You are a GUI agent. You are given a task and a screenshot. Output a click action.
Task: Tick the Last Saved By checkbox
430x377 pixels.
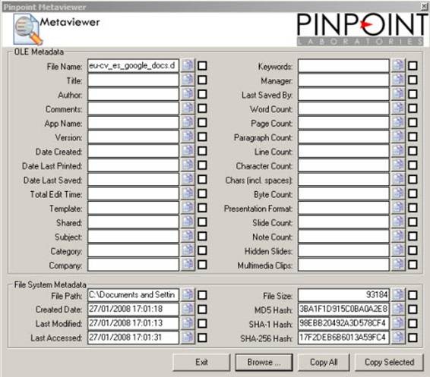tap(413, 94)
